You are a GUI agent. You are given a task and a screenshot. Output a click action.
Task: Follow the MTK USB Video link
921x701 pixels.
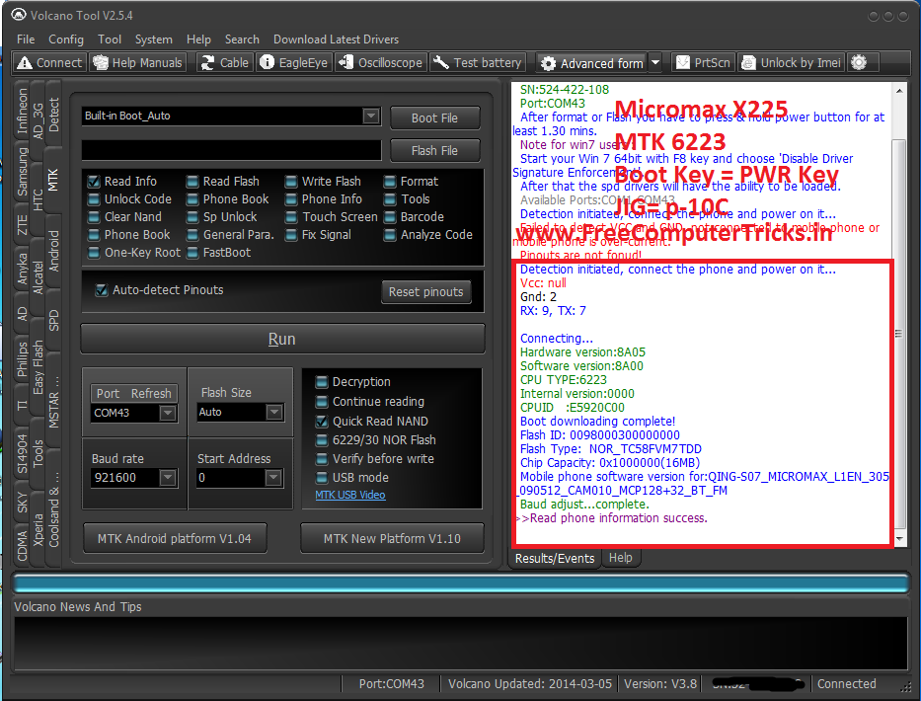coord(350,495)
